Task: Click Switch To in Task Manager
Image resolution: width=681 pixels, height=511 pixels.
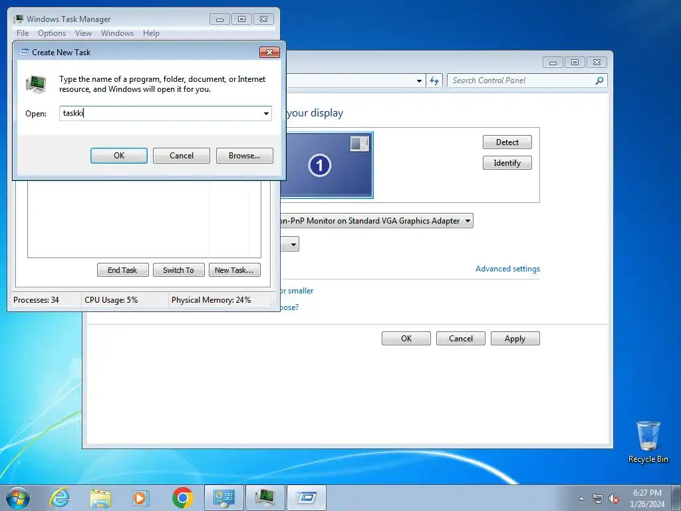Action: click(178, 270)
